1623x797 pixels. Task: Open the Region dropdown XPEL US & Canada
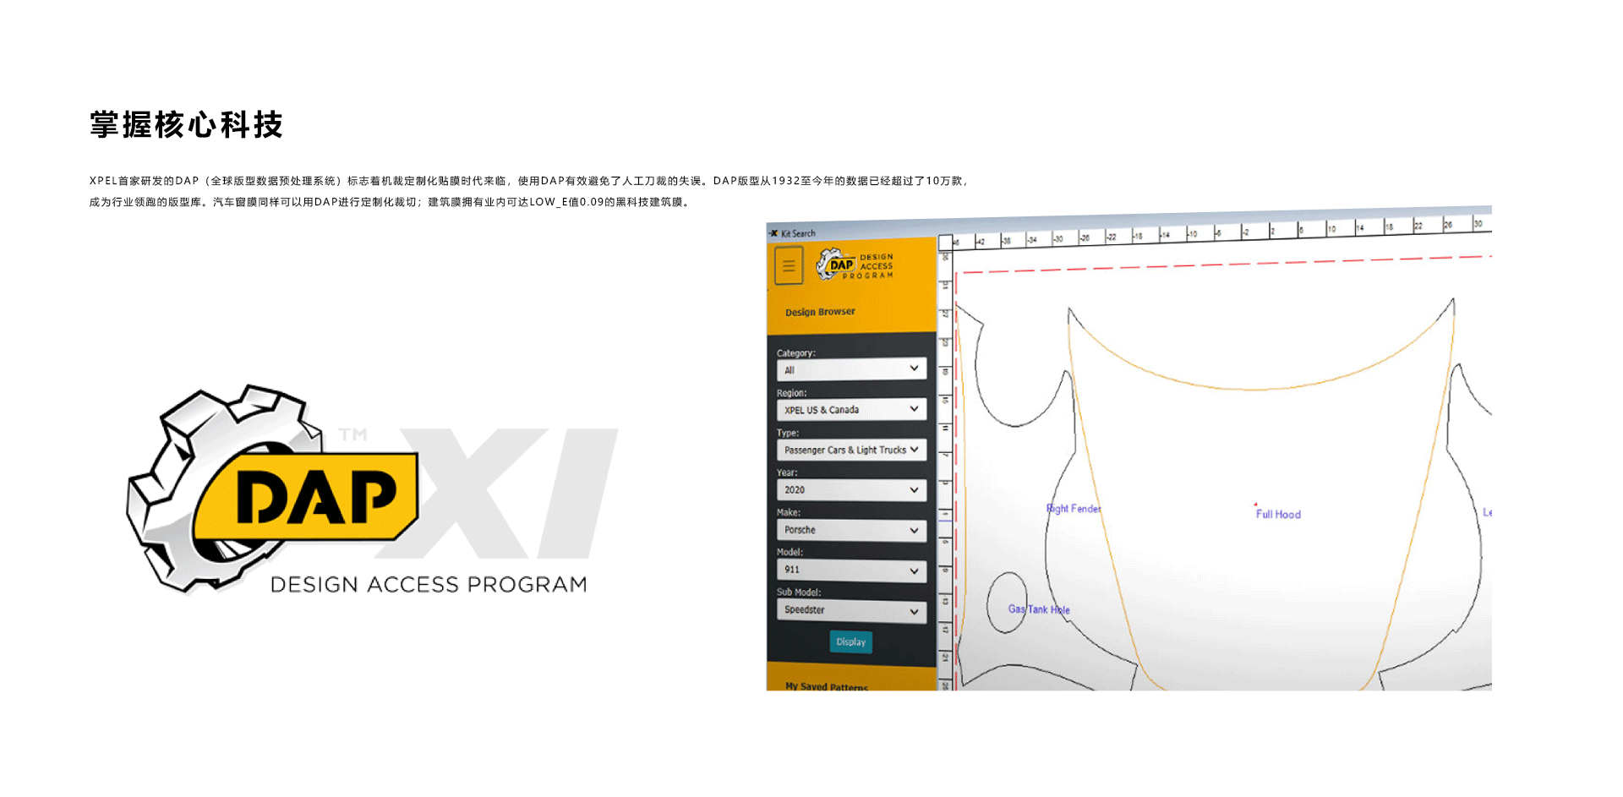click(851, 410)
